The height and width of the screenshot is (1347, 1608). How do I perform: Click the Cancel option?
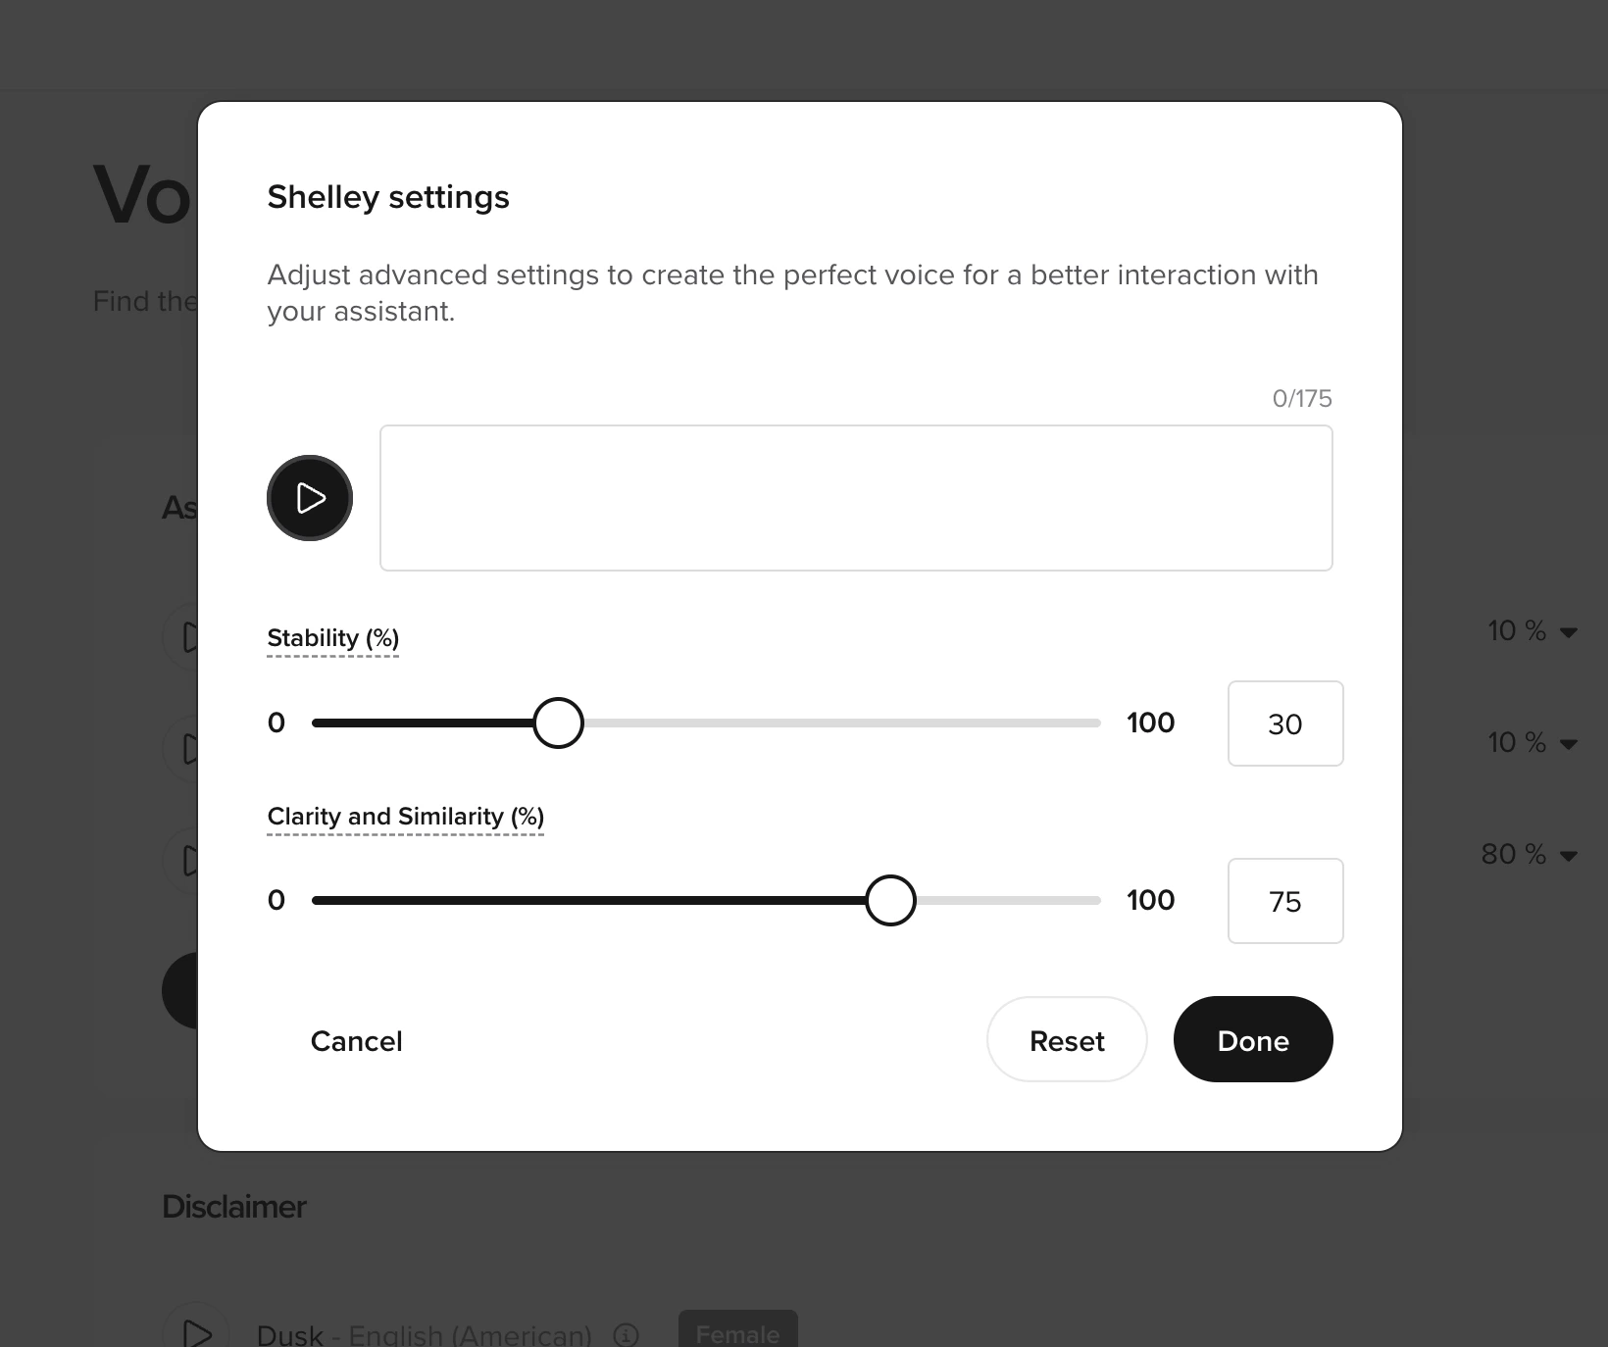click(356, 1040)
